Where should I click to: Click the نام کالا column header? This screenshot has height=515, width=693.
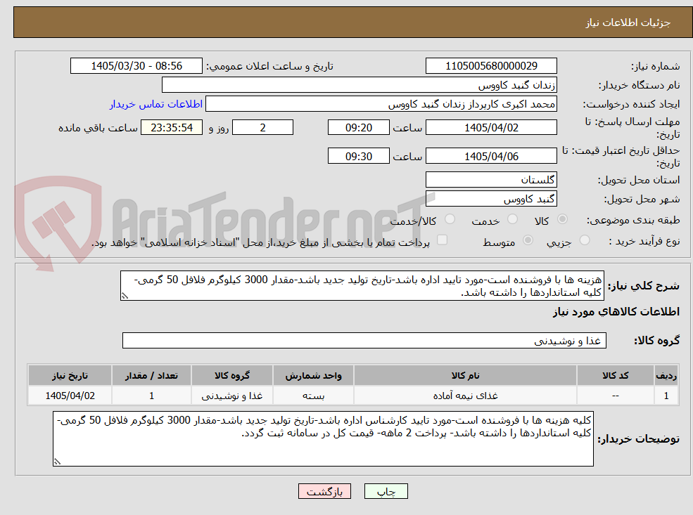point(465,376)
